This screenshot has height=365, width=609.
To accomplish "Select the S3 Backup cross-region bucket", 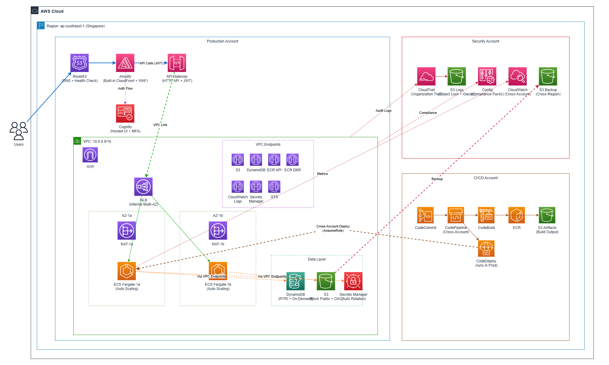I will 548,76.
